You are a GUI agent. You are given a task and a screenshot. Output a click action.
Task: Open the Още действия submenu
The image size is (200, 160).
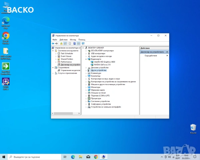point(154,56)
